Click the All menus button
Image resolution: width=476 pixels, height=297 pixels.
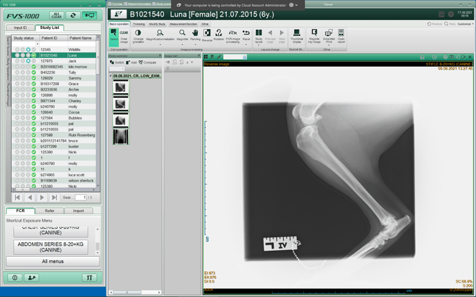coord(53,261)
